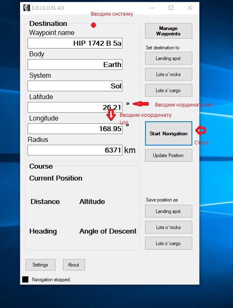Click the System input field showing Sol
Image resolution: width=233 pixels, height=308 pixels.
coord(75,86)
